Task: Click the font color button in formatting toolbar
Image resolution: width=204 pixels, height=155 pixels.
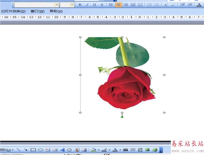Action: coord(199,5)
